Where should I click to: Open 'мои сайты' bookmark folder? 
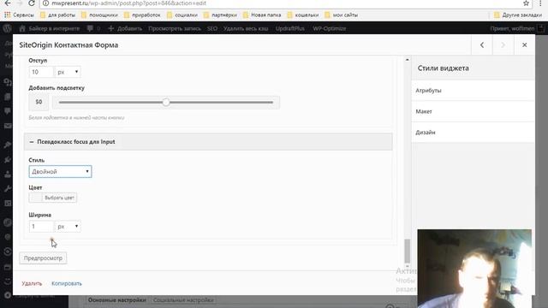pos(341,15)
